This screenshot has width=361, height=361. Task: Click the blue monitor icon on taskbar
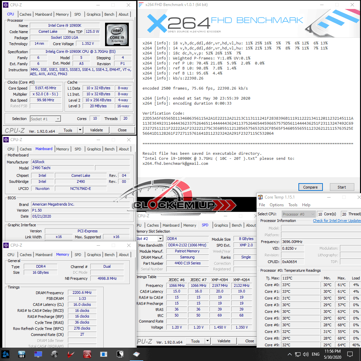point(38,354)
